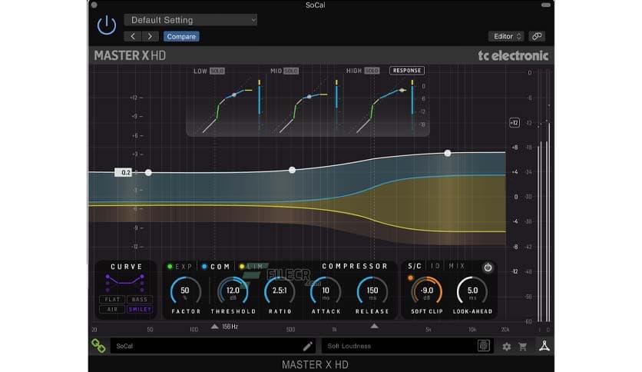Go to next preset with right arrow
The height and width of the screenshot is (372, 642).
coord(150,36)
